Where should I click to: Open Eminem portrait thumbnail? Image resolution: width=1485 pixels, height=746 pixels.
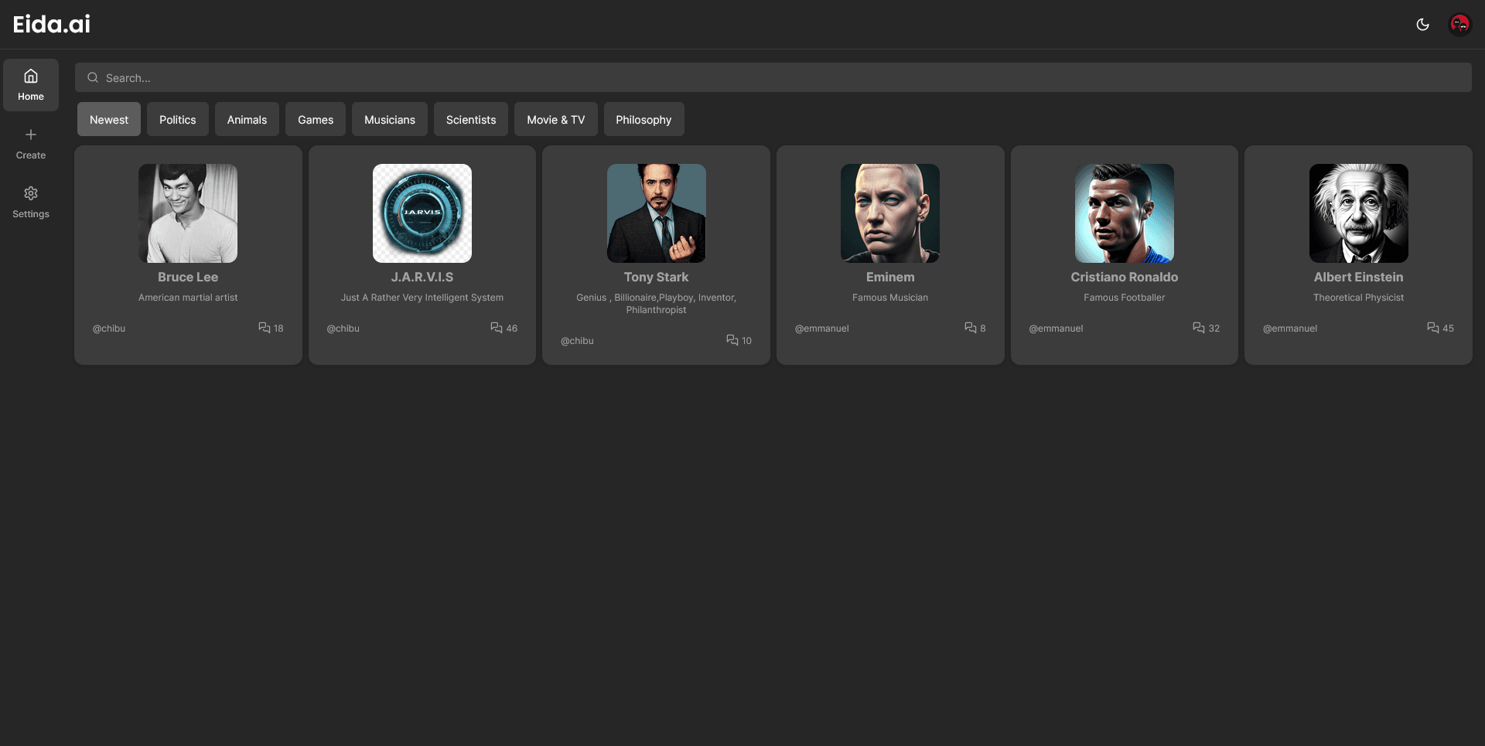coord(890,213)
